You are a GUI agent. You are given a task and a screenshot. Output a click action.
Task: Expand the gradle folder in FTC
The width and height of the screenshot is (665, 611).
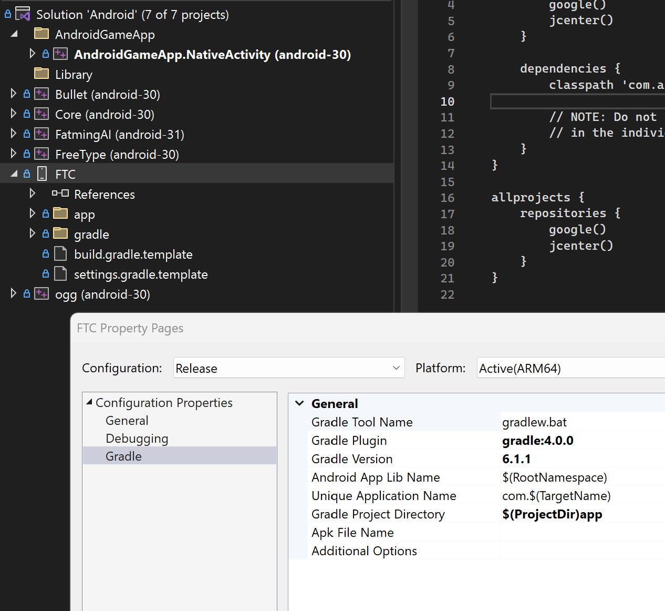[x=33, y=233]
